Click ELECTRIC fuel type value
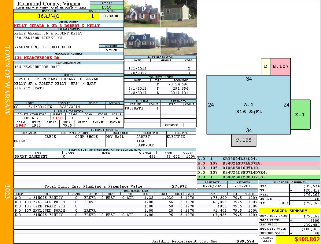This screenshot has height=244, width=321. (176, 137)
